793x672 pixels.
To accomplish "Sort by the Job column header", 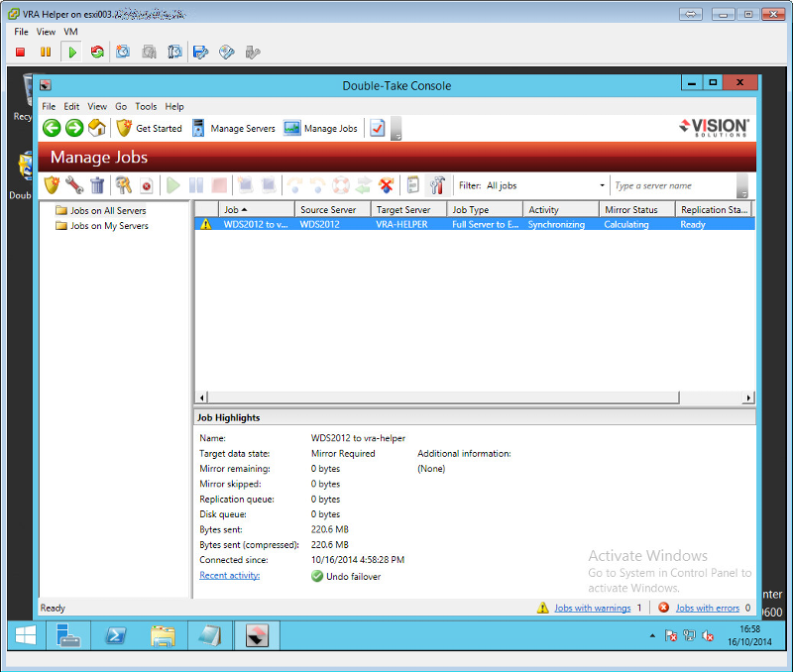I will (x=257, y=209).
